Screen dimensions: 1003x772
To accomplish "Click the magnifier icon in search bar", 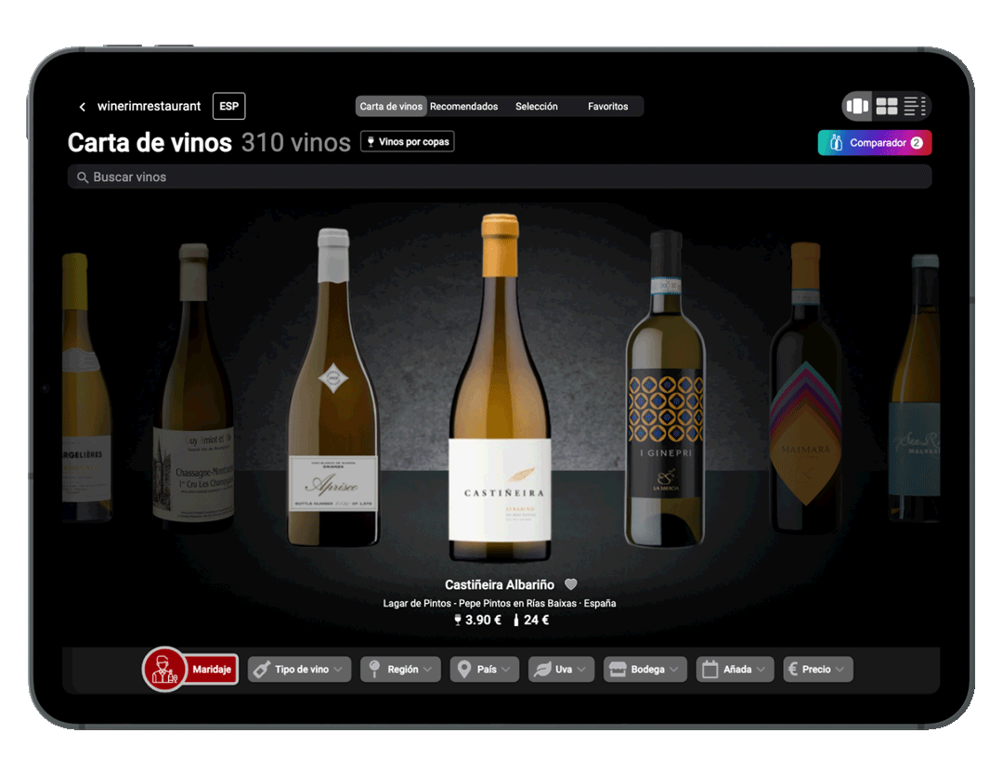I will point(83,177).
